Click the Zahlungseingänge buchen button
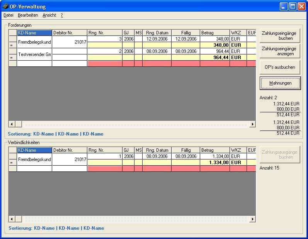This screenshot has width=308, height=239. coord(279,36)
